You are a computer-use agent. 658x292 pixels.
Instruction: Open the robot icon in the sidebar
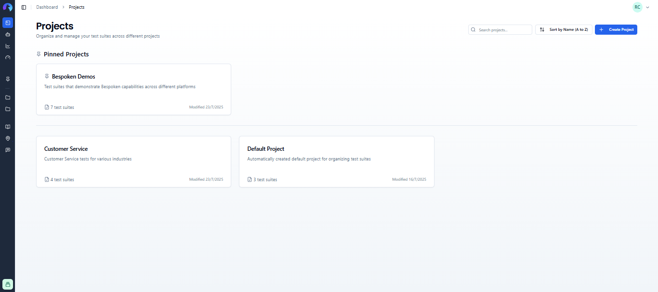[x=8, y=35]
